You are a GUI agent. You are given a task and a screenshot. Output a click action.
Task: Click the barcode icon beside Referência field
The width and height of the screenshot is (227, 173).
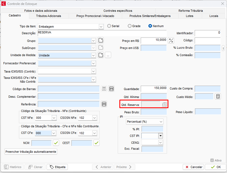(104, 104)
